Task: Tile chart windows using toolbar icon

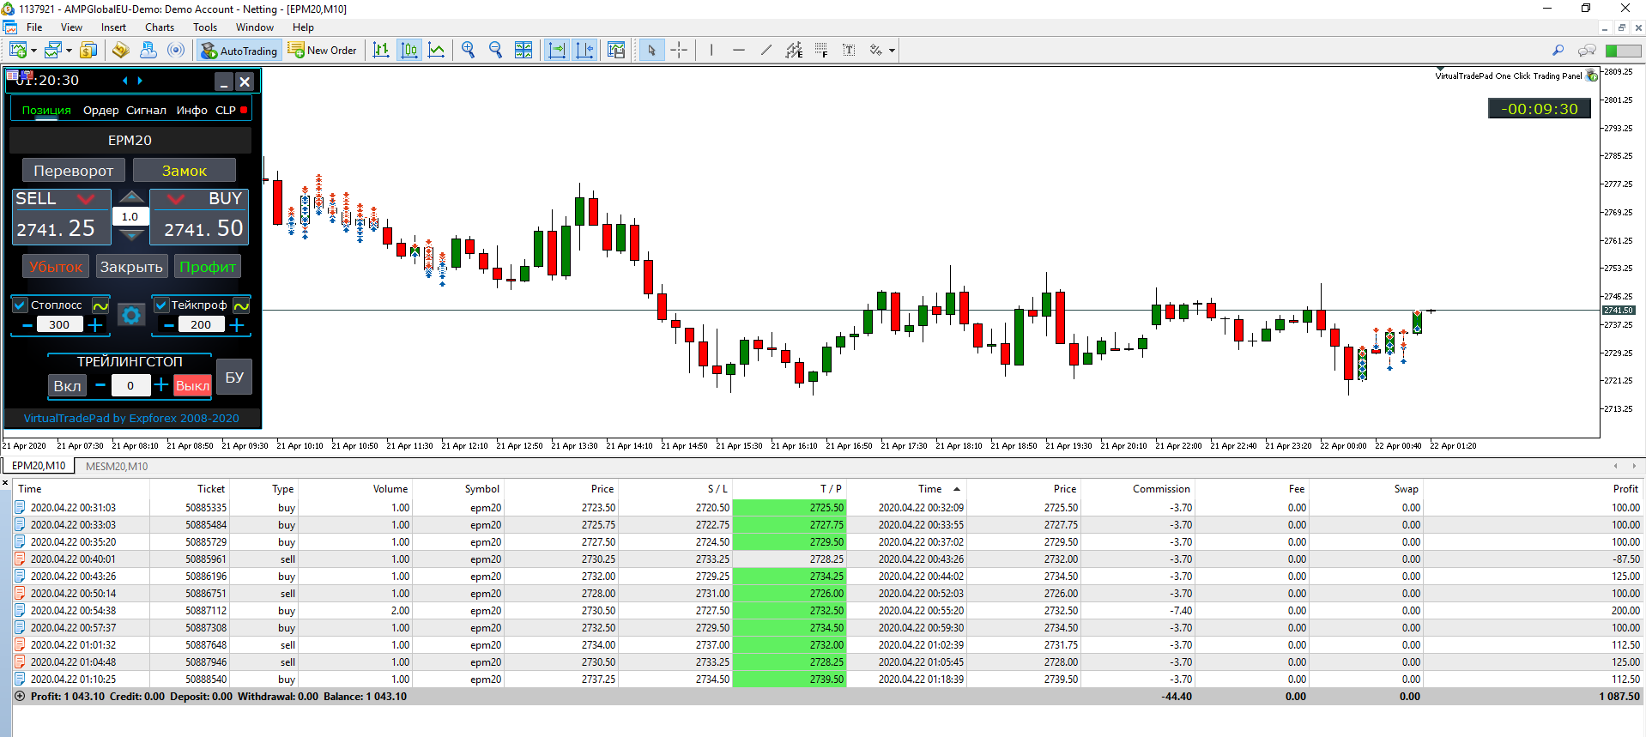Action: (x=523, y=51)
